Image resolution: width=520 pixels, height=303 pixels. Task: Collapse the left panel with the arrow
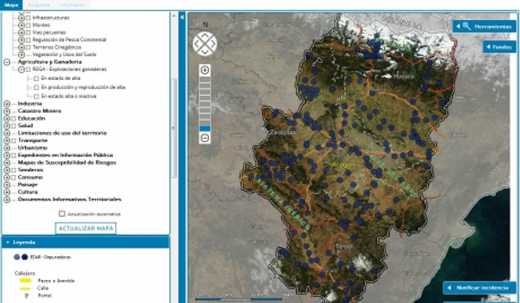pos(182,17)
